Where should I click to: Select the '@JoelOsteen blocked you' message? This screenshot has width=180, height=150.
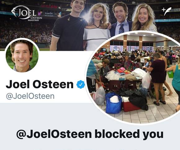tap(90, 134)
